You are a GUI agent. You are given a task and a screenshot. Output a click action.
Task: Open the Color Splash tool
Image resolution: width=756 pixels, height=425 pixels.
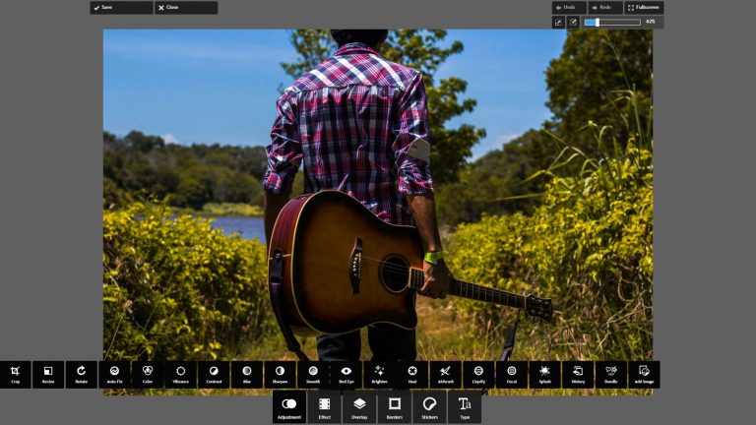(x=544, y=374)
